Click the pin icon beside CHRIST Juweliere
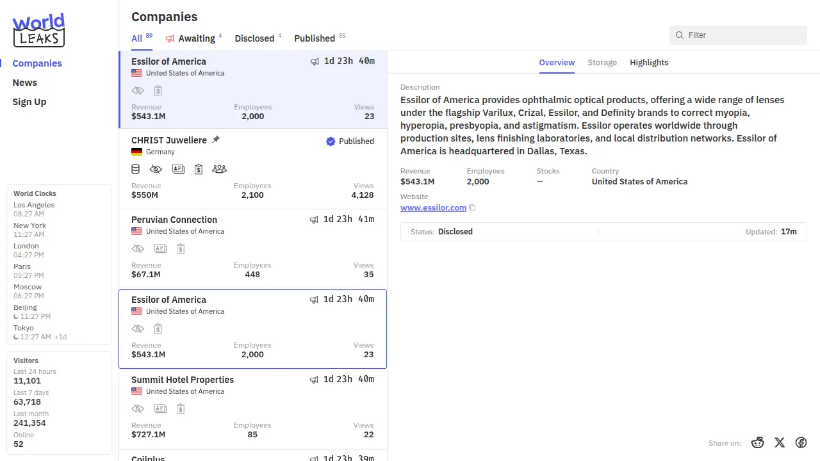Screen dimensions: 820x461 pyautogui.click(x=216, y=140)
